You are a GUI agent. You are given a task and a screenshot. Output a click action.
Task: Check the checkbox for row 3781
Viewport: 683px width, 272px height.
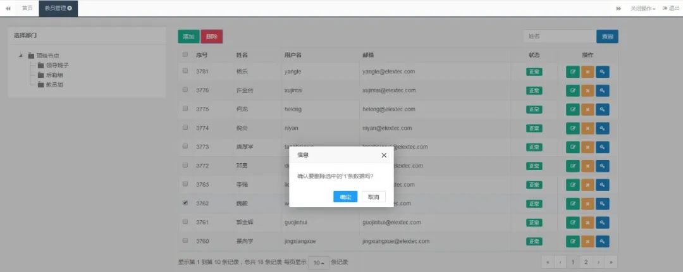coord(185,71)
